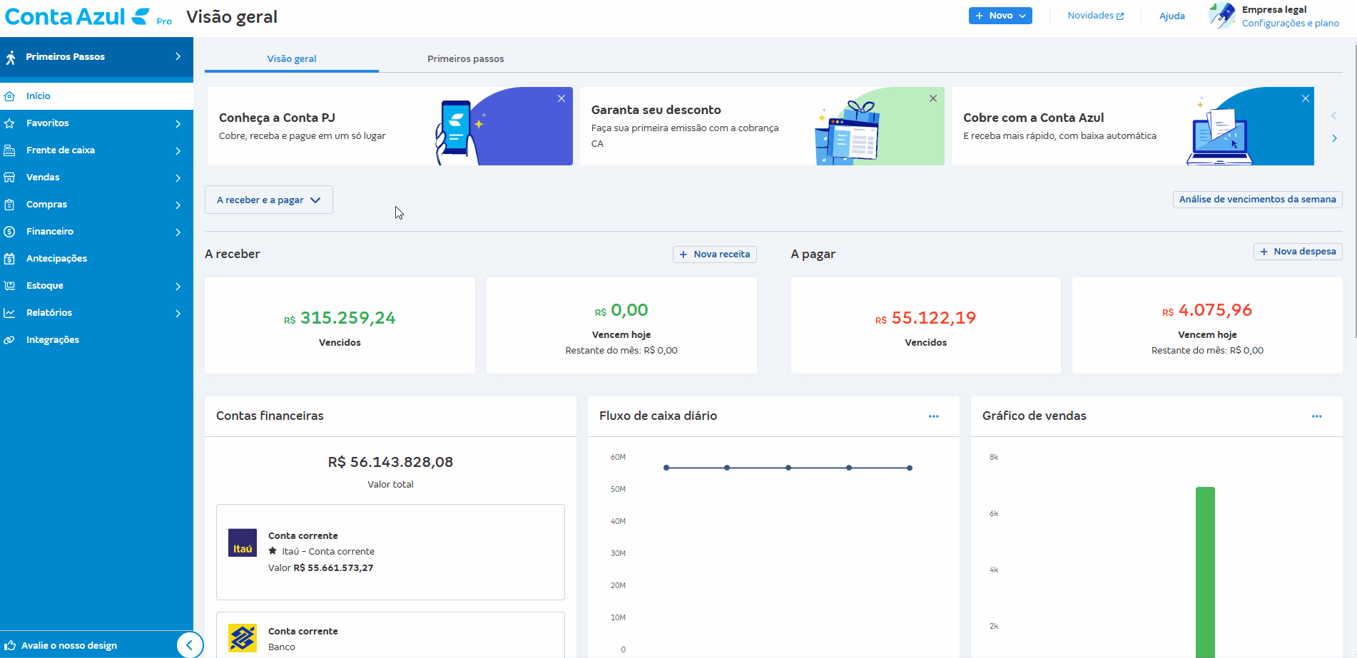Select the Visão geral tab

(291, 58)
